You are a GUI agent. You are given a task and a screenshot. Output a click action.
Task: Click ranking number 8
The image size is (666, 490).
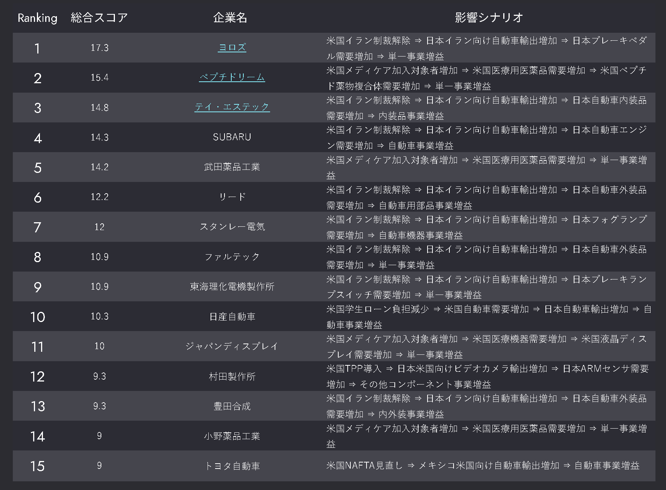tap(37, 257)
